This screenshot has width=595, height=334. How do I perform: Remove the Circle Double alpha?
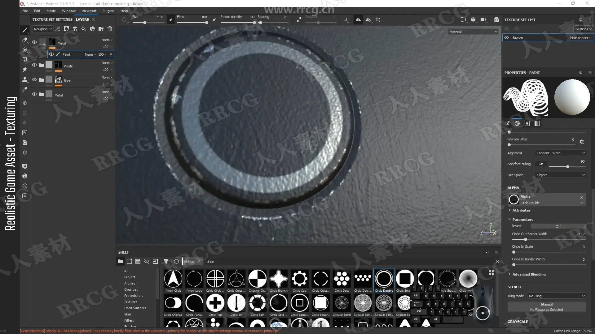tap(581, 197)
